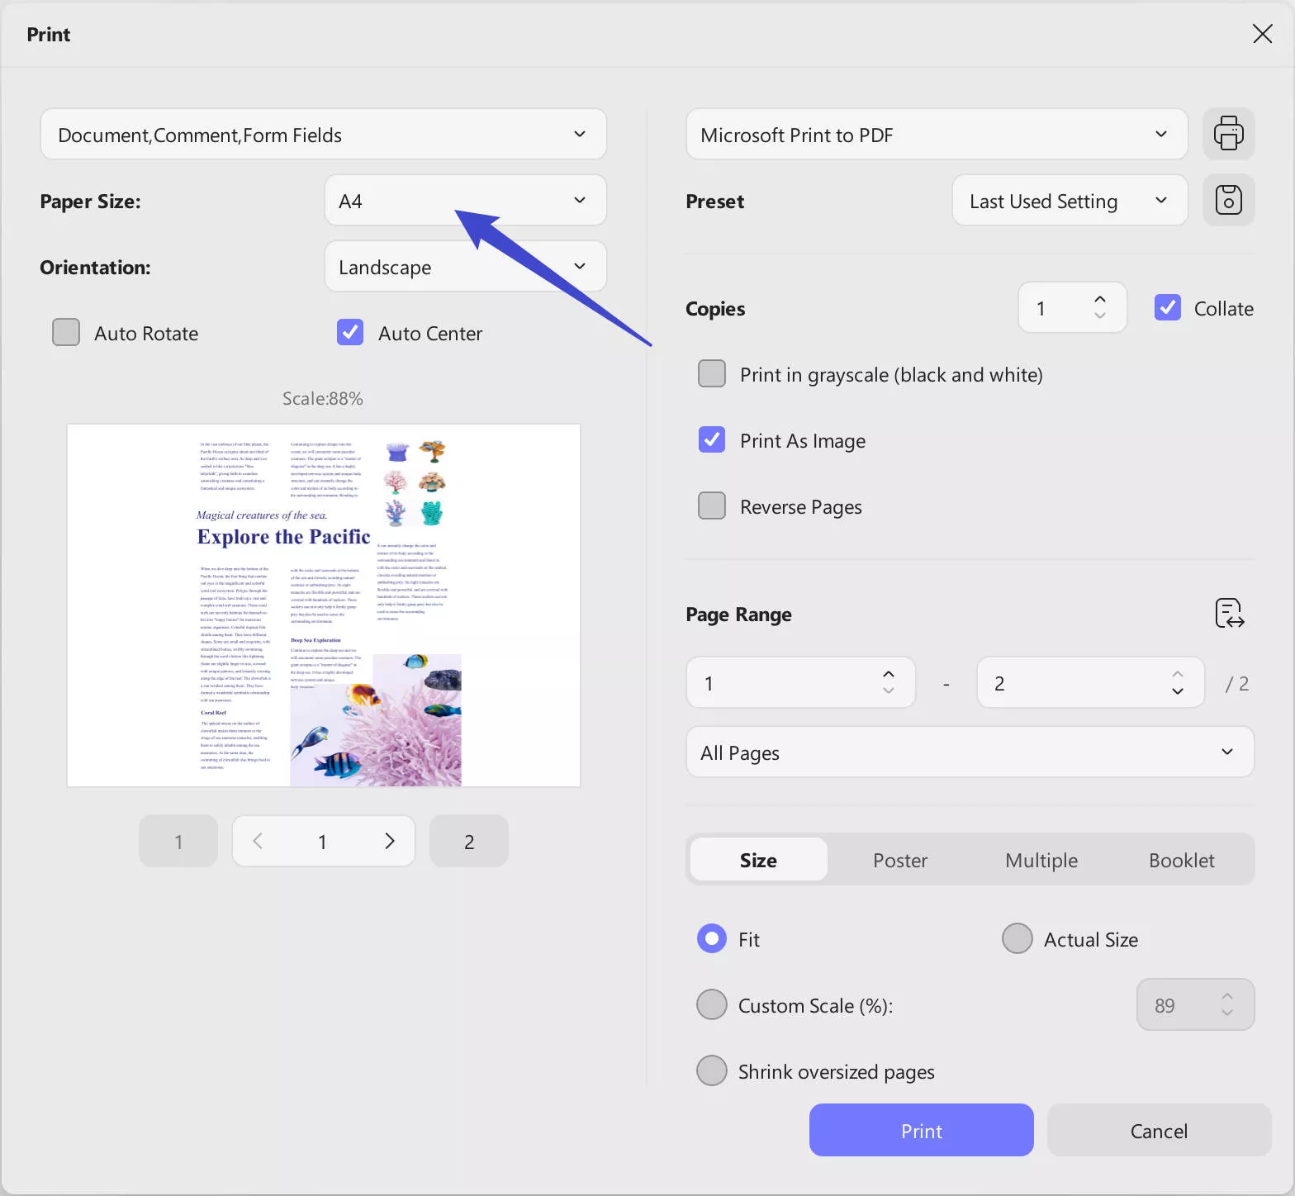Uncheck the Auto Center option
The width and height of the screenshot is (1295, 1196).
(350, 332)
